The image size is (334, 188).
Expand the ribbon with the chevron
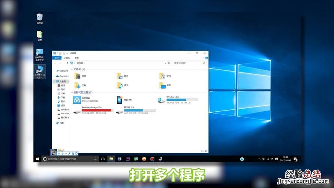coord(203,58)
